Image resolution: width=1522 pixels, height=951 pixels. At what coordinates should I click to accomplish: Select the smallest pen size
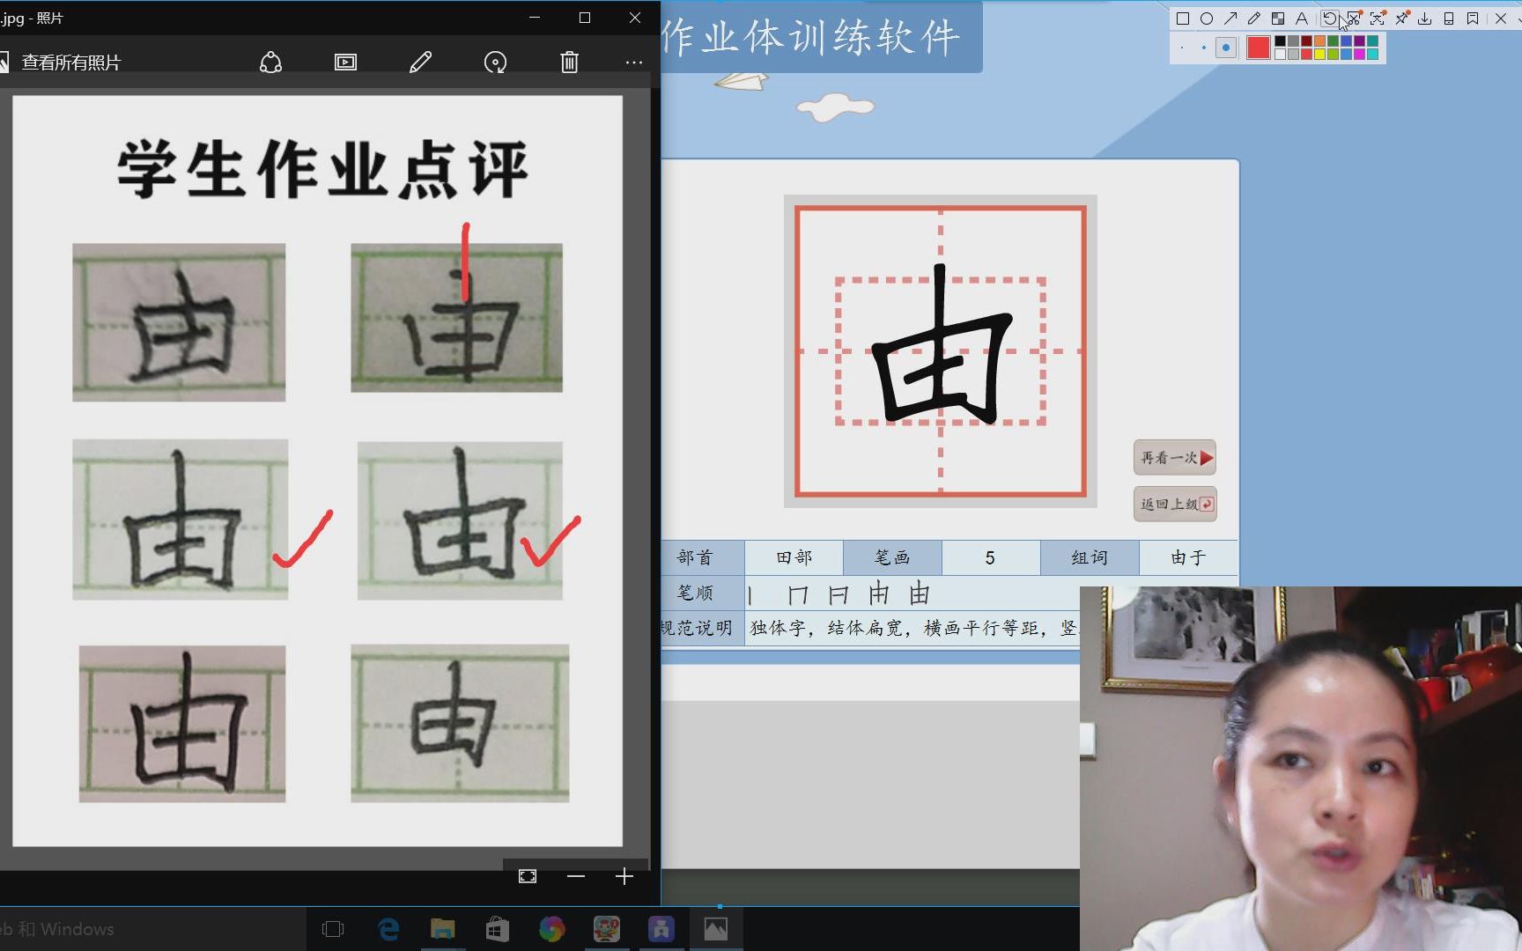click(x=1181, y=48)
